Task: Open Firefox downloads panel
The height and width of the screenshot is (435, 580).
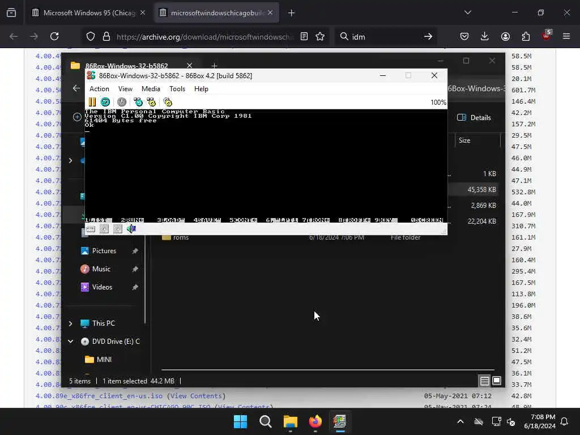Action: (x=485, y=36)
